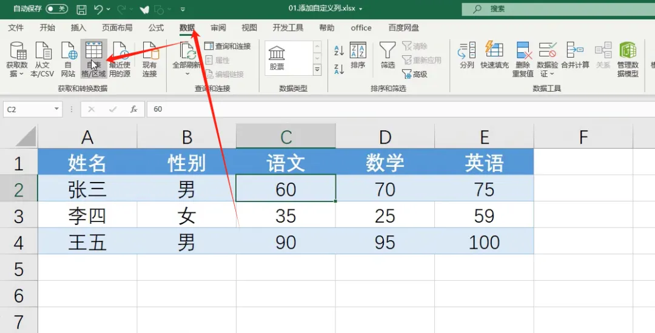Click the Save disk icon

point(81,9)
